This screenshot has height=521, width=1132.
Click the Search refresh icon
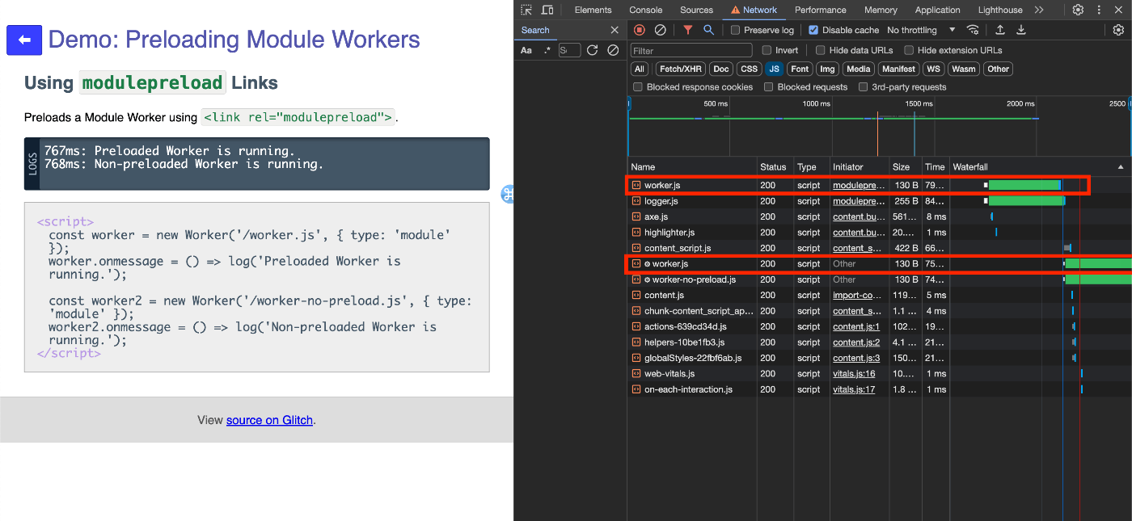click(x=592, y=50)
